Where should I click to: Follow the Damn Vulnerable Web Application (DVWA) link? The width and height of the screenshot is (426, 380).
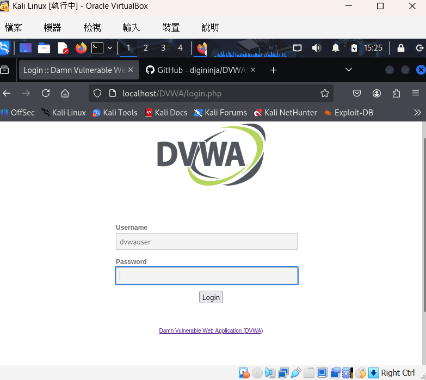211,330
